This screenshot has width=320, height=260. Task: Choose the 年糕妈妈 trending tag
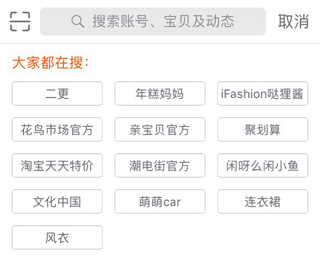(x=160, y=93)
